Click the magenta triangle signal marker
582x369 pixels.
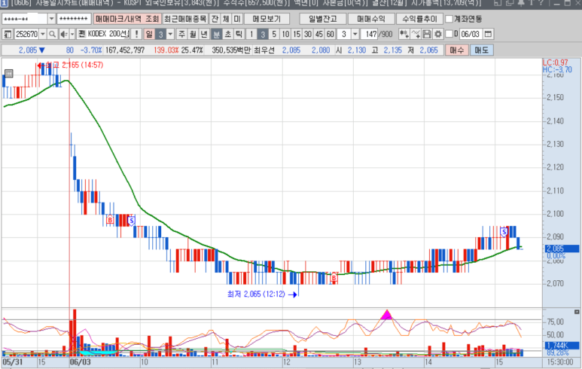[x=387, y=315]
